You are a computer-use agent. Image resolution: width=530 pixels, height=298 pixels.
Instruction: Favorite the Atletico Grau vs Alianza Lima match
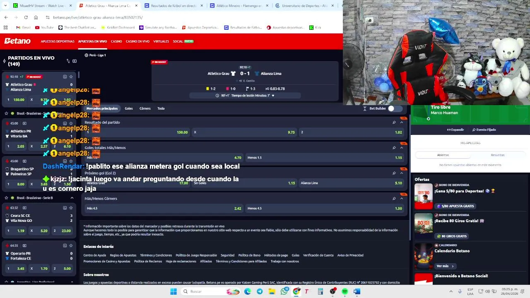click(x=71, y=77)
